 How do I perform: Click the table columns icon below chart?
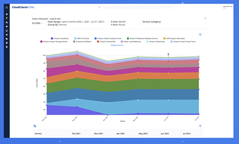tap(35, 126)
